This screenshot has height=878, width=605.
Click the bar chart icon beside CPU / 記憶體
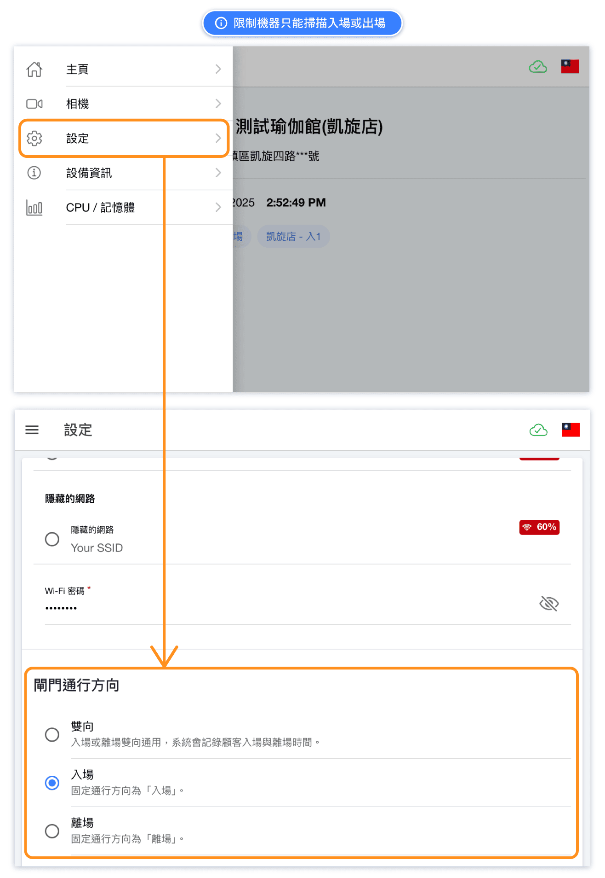point(34,208)
